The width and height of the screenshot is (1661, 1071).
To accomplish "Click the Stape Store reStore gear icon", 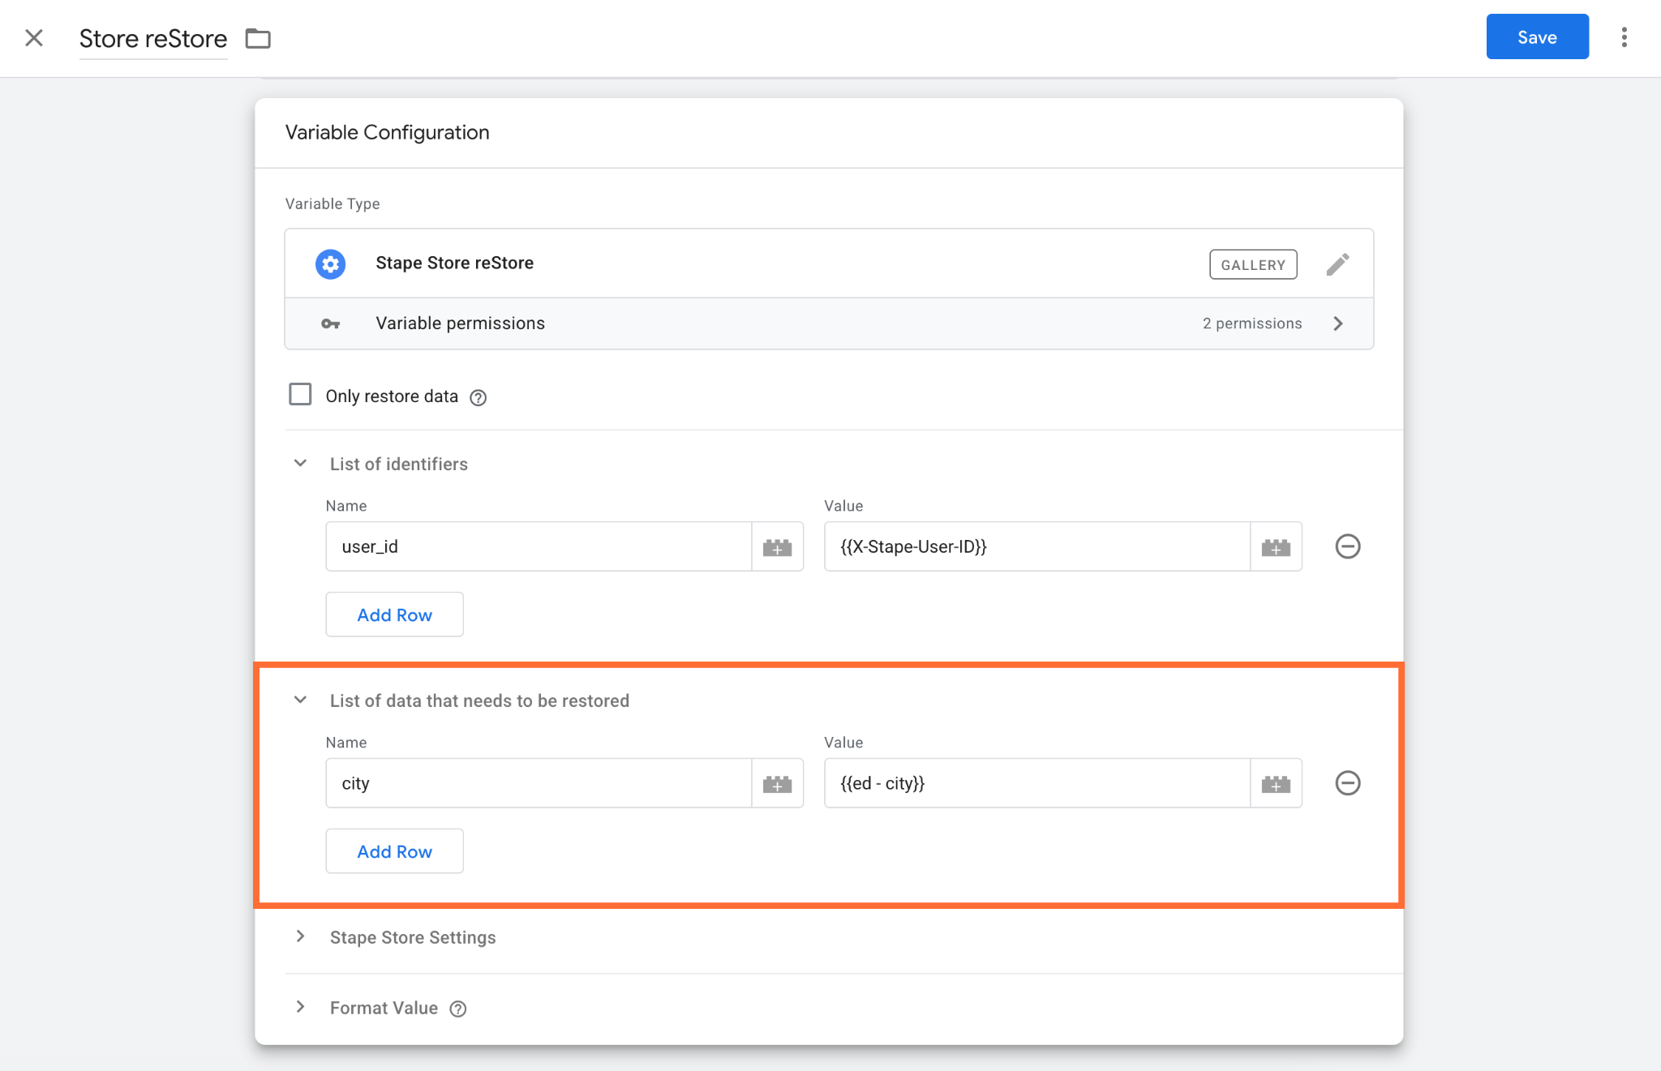I will coord(330,263).
